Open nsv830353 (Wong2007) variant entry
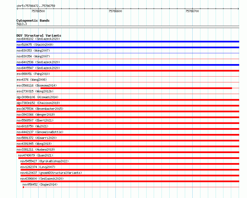Viewport: 247px width, 198px height. click(x=33, y=50)
